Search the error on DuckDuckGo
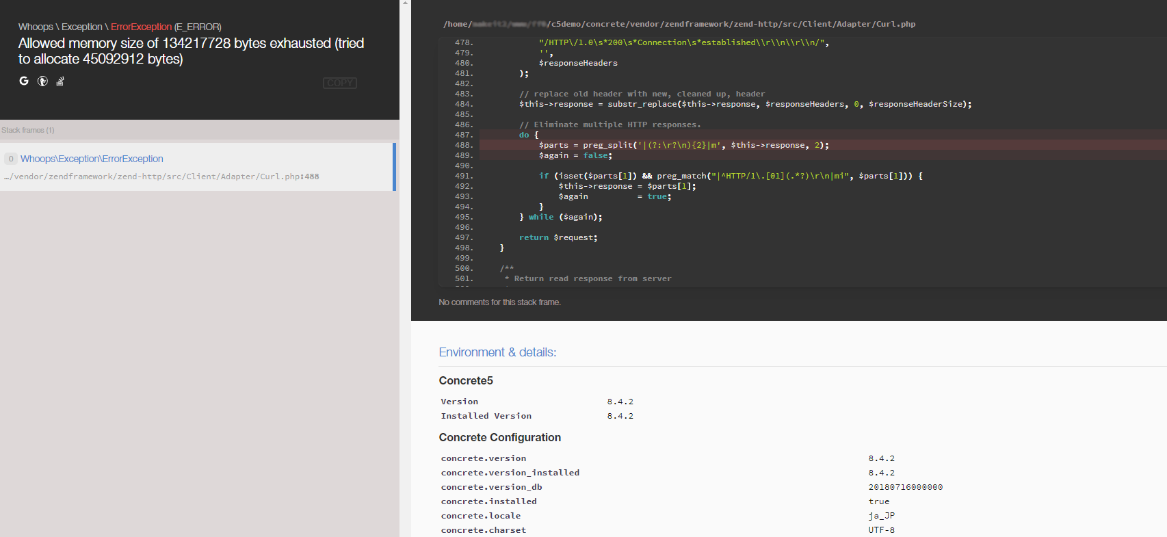The height and width of the screenshot is (537, 1167). coord(42,81)
